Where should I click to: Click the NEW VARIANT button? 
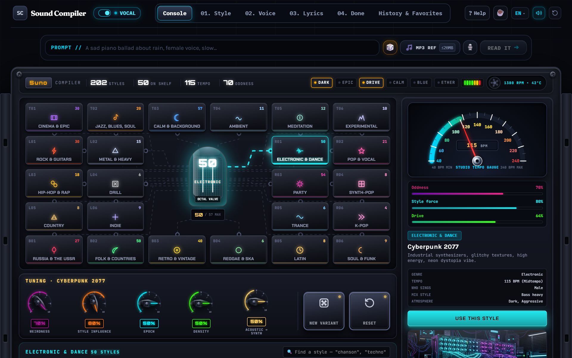point(324,311)
